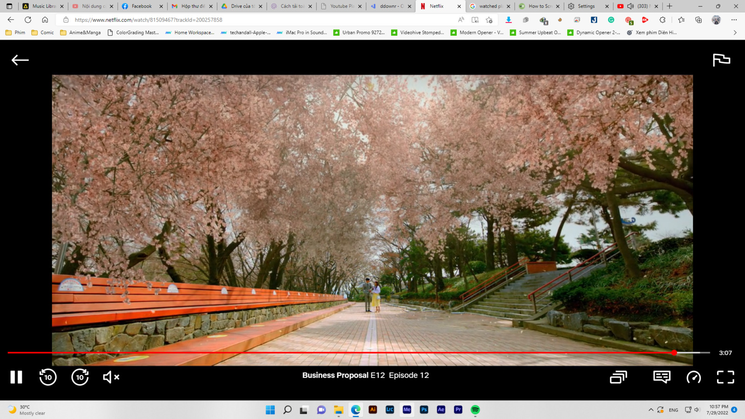Pause the Netflix video playback
The height and width of the screenshot is (419, 745).
pyautogui.click(x=16, y=377)
